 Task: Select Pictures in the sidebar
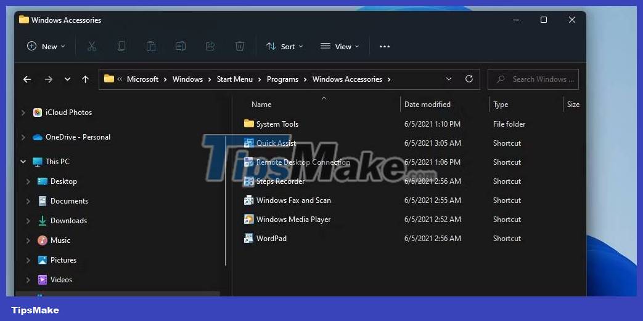[x=63, y=260]
